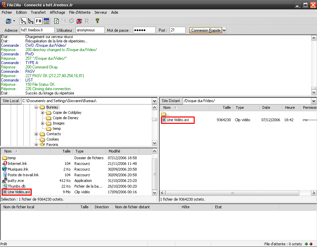Open the File d'Attente menu
This screenshot has height=247, width=317.
click(x=80, y=12)
